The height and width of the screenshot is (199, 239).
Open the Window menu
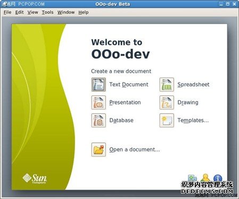[x=66, y=12]
